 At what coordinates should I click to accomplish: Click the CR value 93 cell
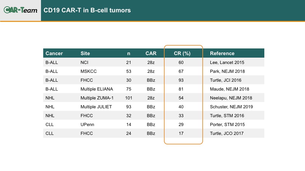point(181,80)
